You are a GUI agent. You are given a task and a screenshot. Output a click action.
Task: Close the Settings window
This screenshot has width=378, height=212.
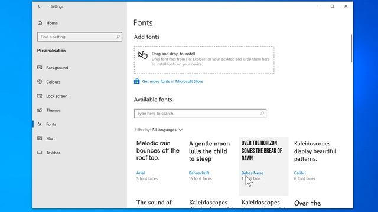click(346, 6)
